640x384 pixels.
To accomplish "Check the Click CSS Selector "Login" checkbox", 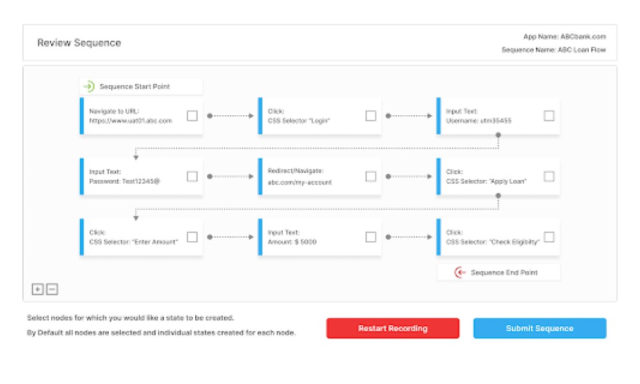I will (x=371, y=116).
